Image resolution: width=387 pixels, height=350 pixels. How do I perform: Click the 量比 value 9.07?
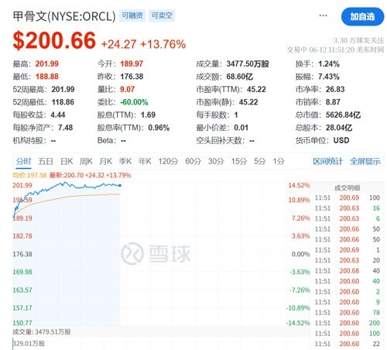[127, 89]
